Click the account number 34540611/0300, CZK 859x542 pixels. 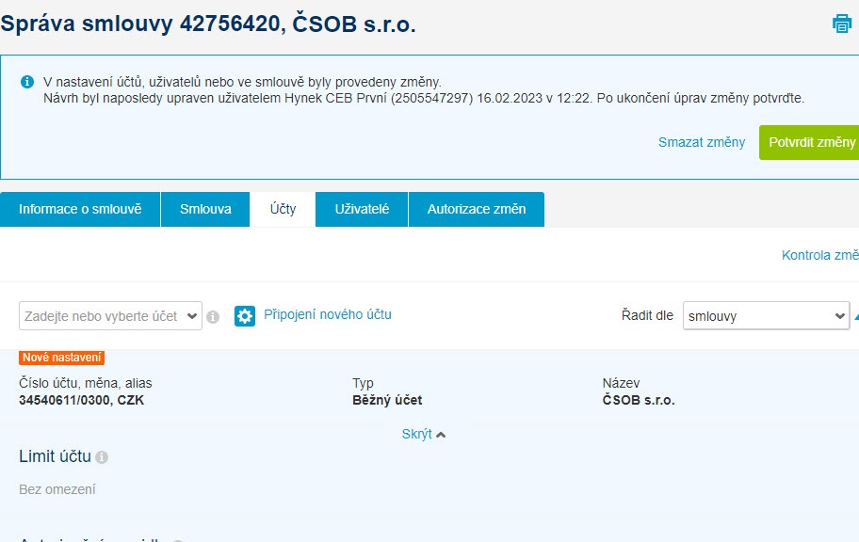82,400
